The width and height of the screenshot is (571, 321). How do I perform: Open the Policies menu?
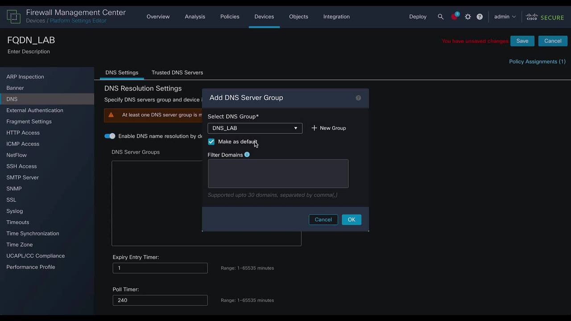click(230, 16)
